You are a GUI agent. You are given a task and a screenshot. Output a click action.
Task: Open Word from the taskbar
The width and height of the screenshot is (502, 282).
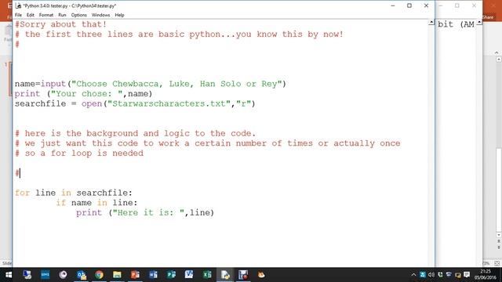pos(153,275)
